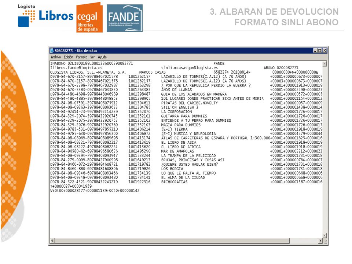Click the window resize grip corner
352x264 pixels.
[325, 241]
